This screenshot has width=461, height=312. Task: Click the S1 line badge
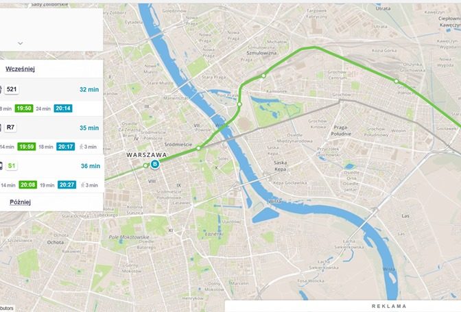click(x=12, y=166)
